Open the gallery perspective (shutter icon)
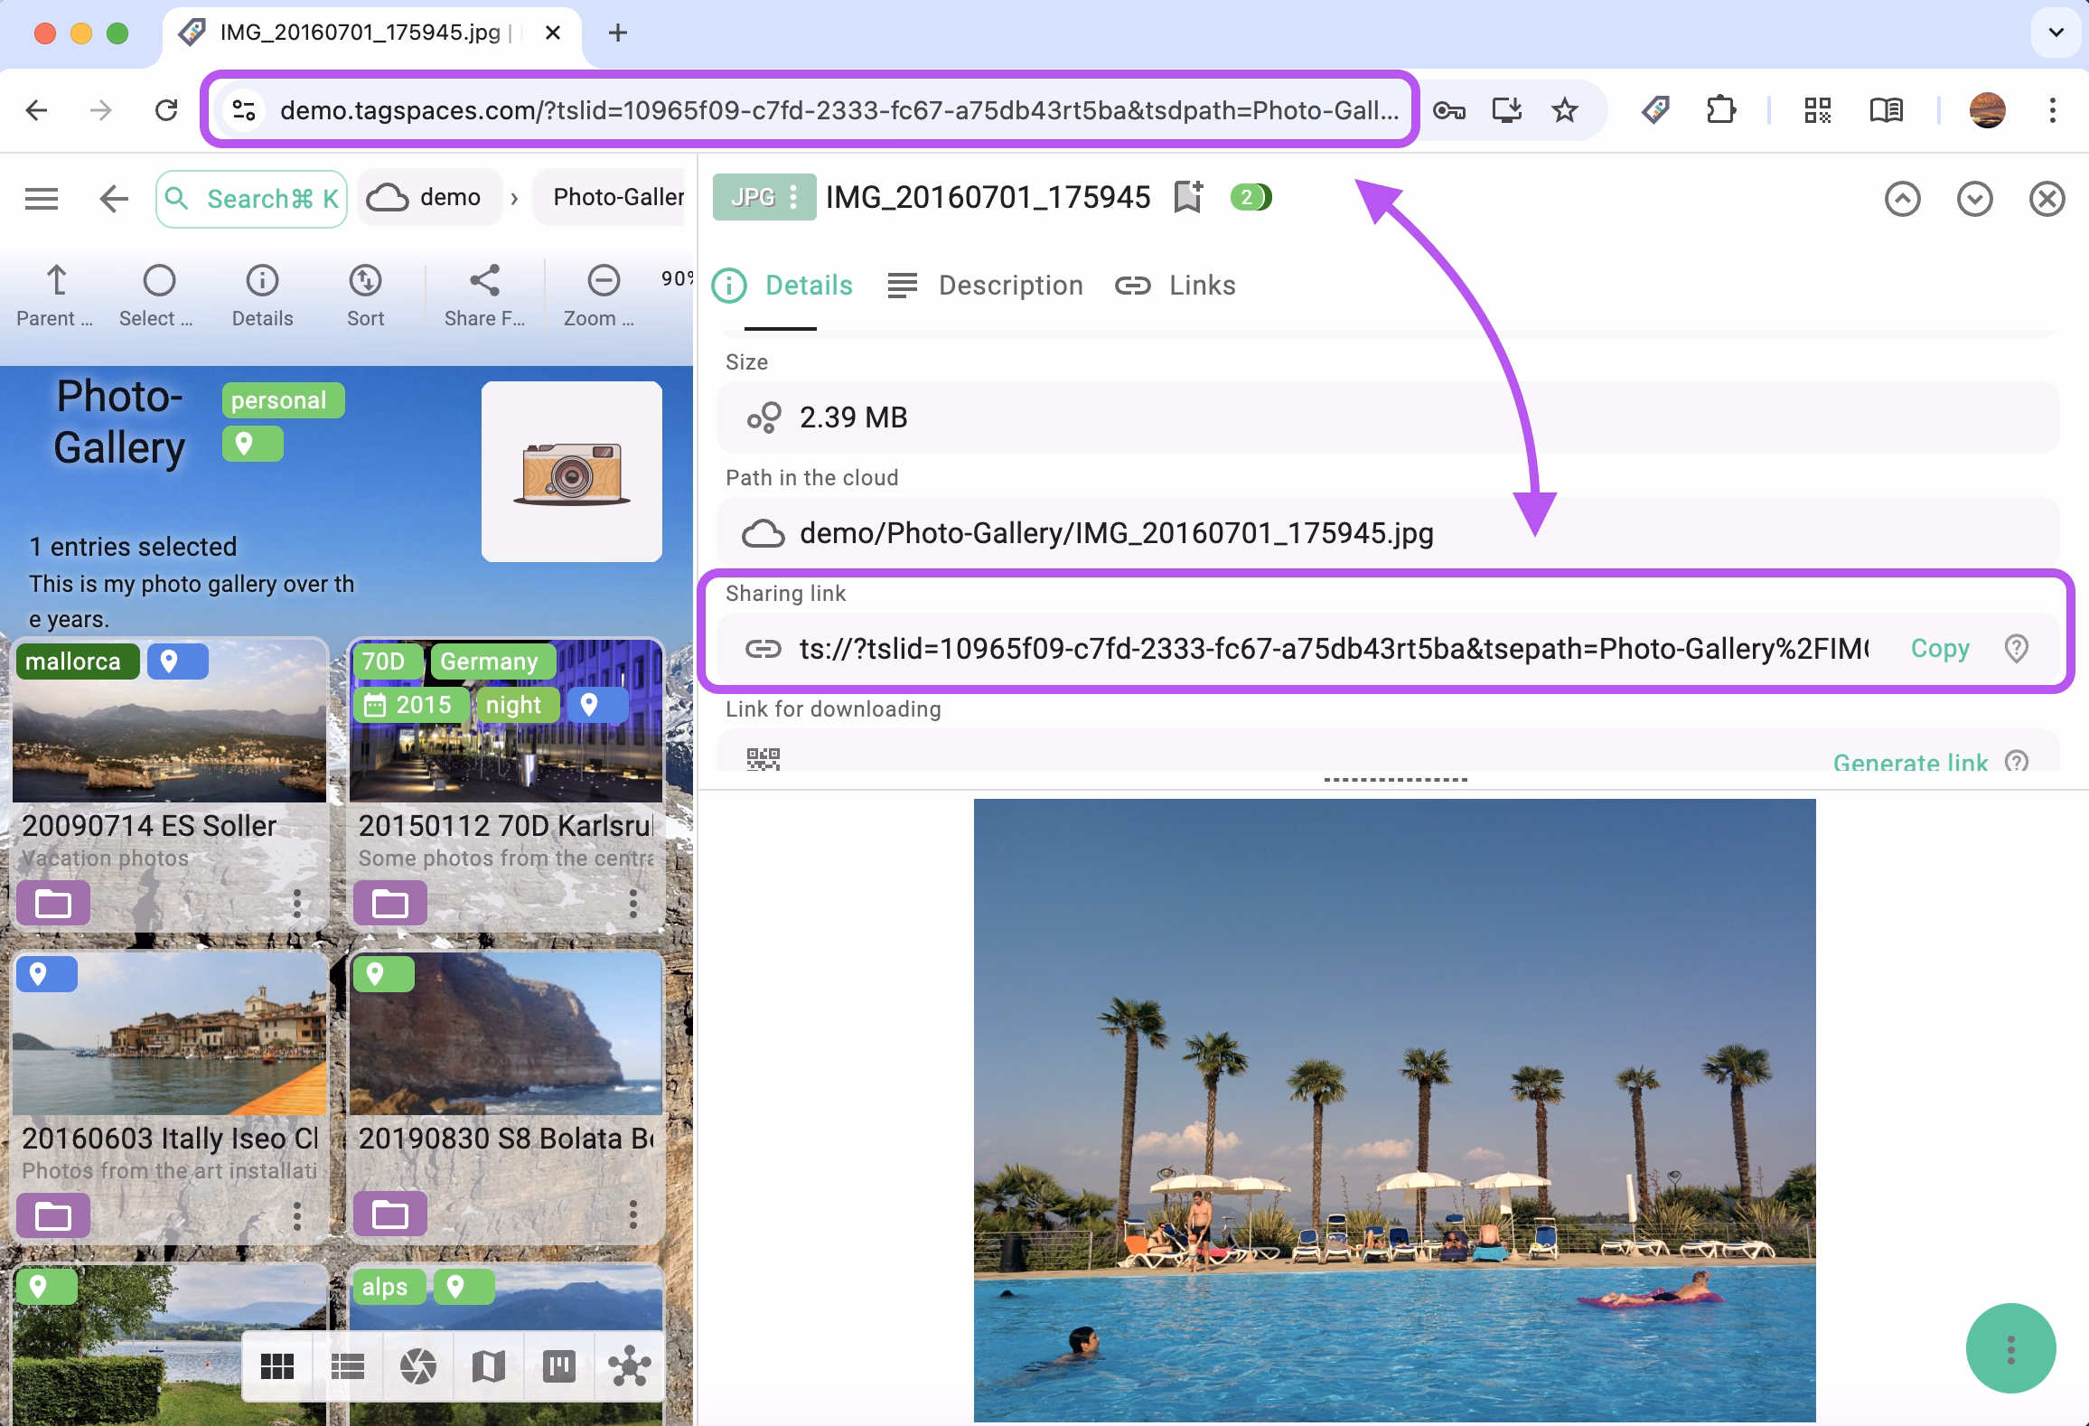This screenshot has width=2089, height=1426. [x=416, y=1365]
